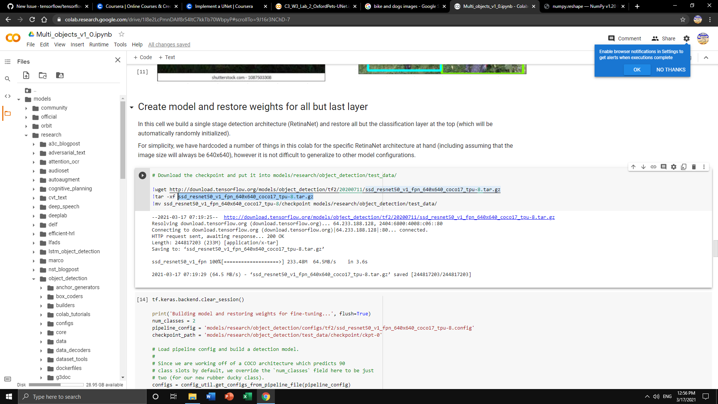
Task: Expand the community folder
Action: click(26, 108)
